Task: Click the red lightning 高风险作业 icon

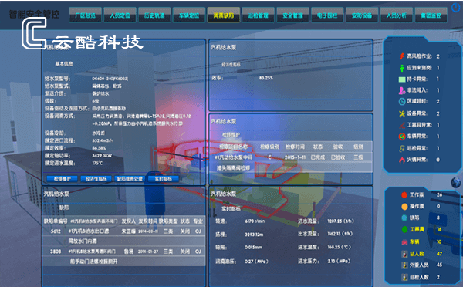Action: click(402, 56)
